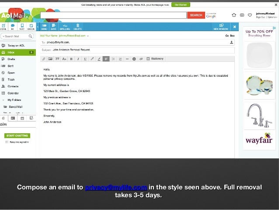The height and width of the screenshot is (210, 279).
Task: Switch to the AIM tab
Action: click(3, 118)
